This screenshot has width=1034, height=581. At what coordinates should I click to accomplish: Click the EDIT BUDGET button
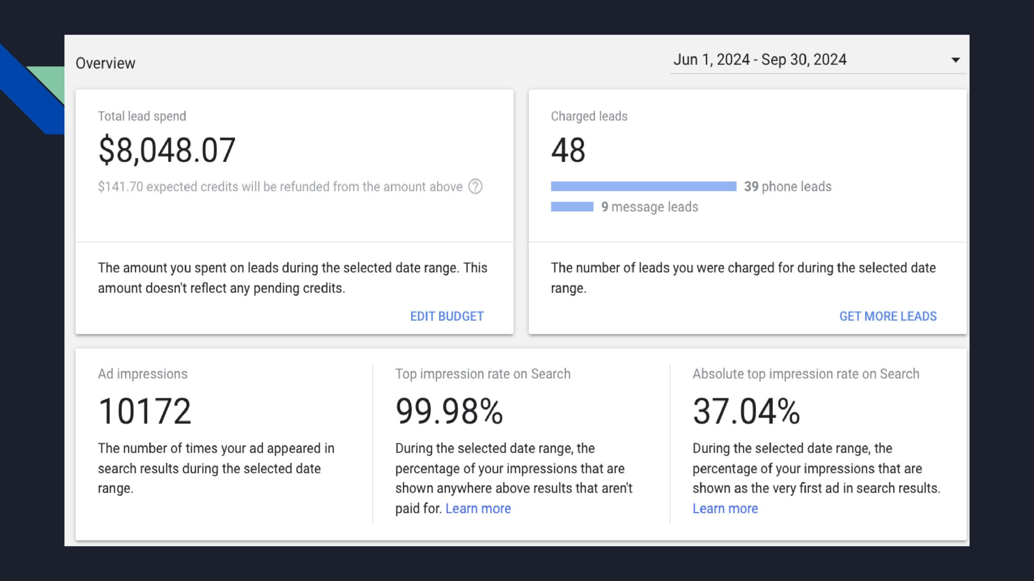coord(447,316)
